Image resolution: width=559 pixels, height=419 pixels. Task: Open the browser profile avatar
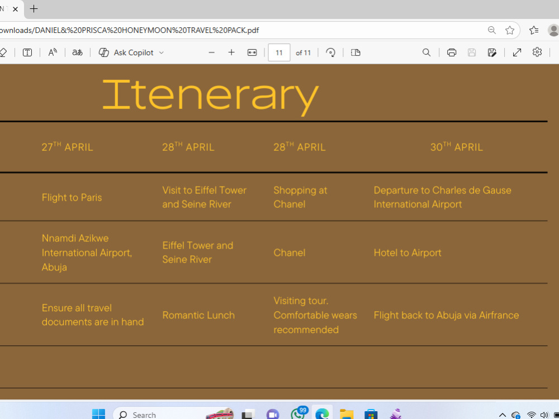pos(553,30)
